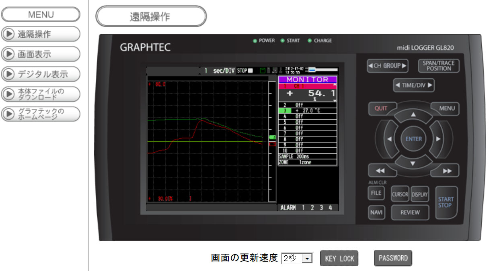Click the MENU header in the sidebar
Image resolution: width=497 pixels, height=271 pixels.
(x=40, y=14)
